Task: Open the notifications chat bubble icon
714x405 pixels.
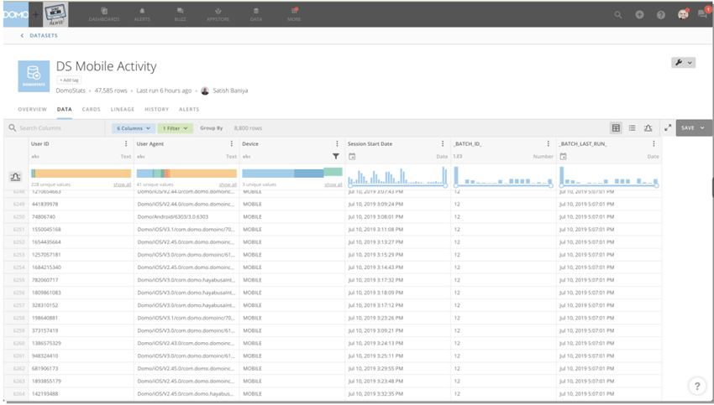Action: coord(702,14)
